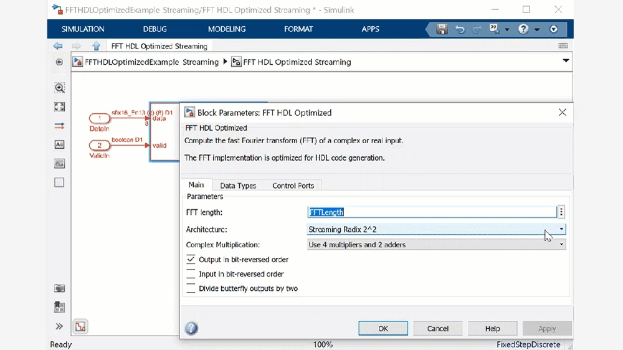Switch to the Data Types tab
Viewport: 623px width, 350px height.
pyautogui.click(x=238, y=186)
